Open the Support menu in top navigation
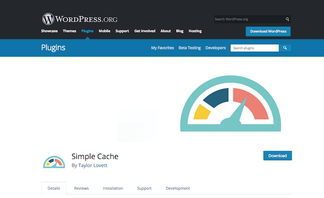The width and height of the screenshot is (324, 198). coord(122,31)
